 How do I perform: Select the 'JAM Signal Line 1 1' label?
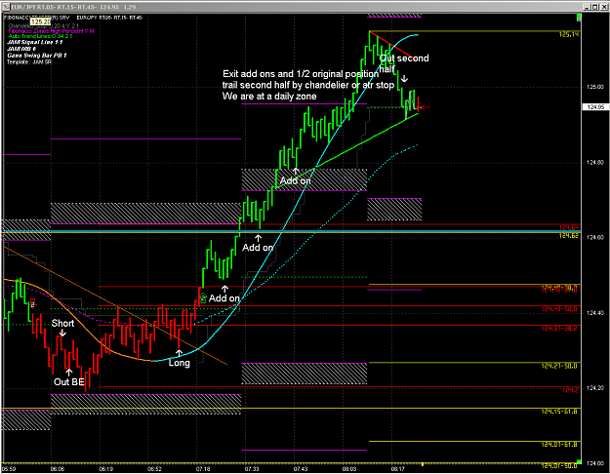(x=34, y=42)
